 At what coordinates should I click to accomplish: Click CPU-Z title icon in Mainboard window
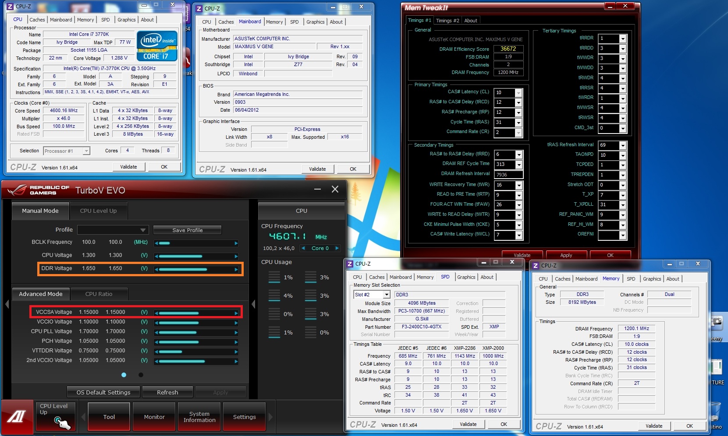pos(199,8)
